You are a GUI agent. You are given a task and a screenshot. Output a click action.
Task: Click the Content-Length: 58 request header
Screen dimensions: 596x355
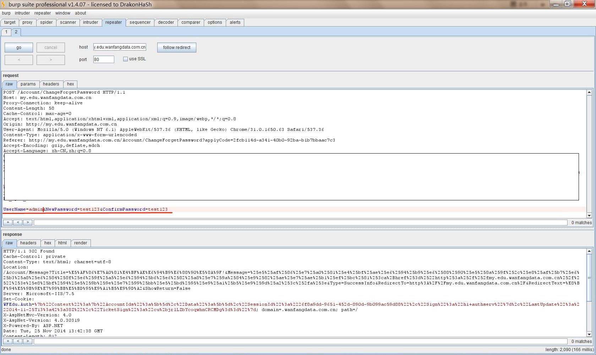(29, 108)
